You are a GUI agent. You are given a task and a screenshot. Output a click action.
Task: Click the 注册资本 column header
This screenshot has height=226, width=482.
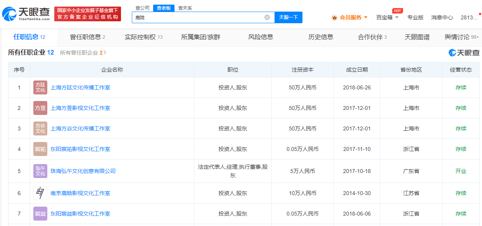coord(302,70)
